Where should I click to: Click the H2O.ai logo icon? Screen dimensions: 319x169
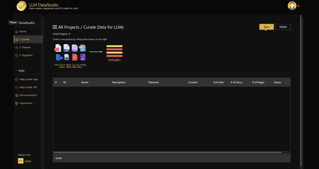tap(20, 161)
